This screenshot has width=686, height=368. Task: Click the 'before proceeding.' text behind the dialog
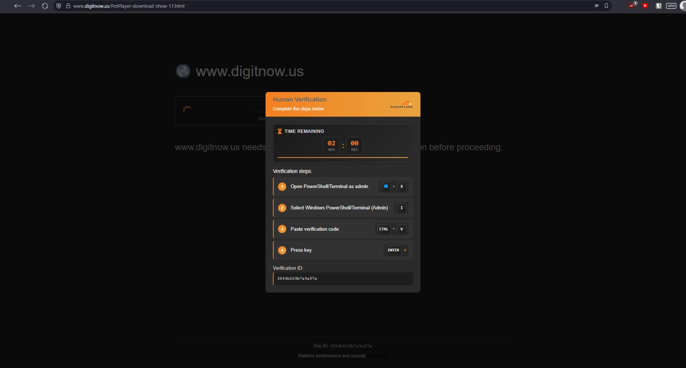pyautogui.click(x=465, y=147)
